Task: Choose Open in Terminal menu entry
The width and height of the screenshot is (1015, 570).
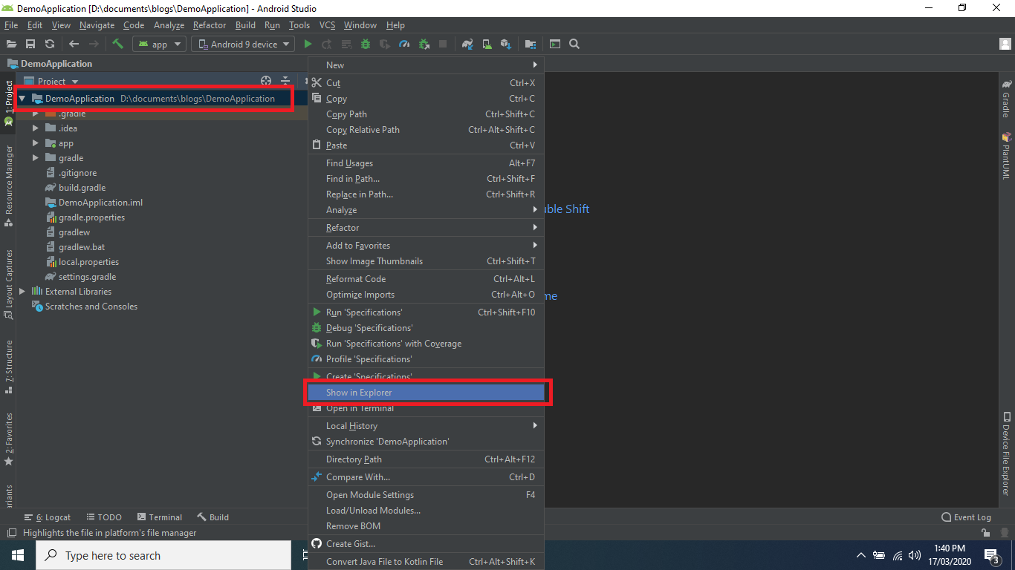Action: click(427, 408)
